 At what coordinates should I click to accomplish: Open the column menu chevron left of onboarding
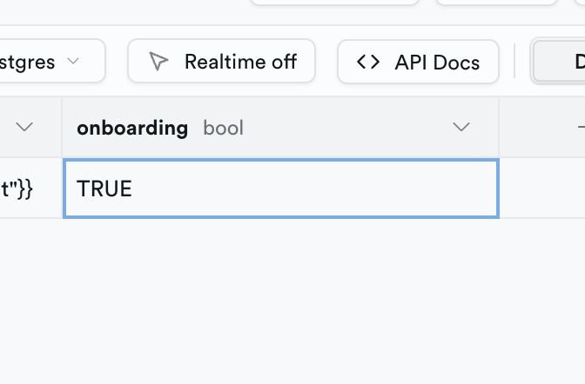tap(24, 128)
